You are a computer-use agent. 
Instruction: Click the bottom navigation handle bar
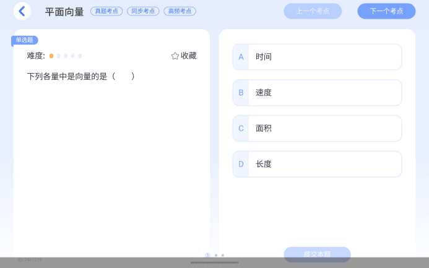(x=214, y=263)
